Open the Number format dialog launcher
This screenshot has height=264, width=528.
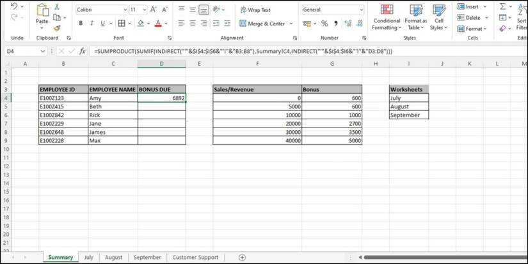[364, 38]
